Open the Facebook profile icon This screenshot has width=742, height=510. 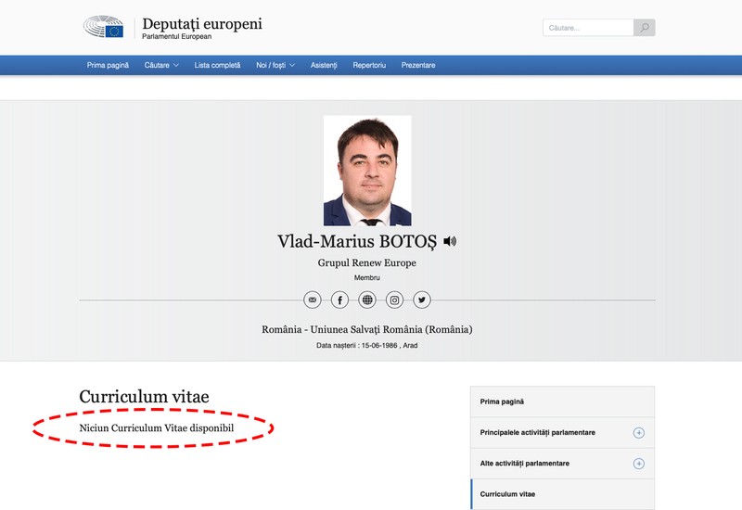(x=339, y=300)
